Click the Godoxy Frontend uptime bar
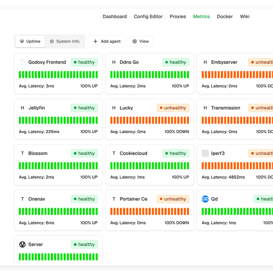 58,75
